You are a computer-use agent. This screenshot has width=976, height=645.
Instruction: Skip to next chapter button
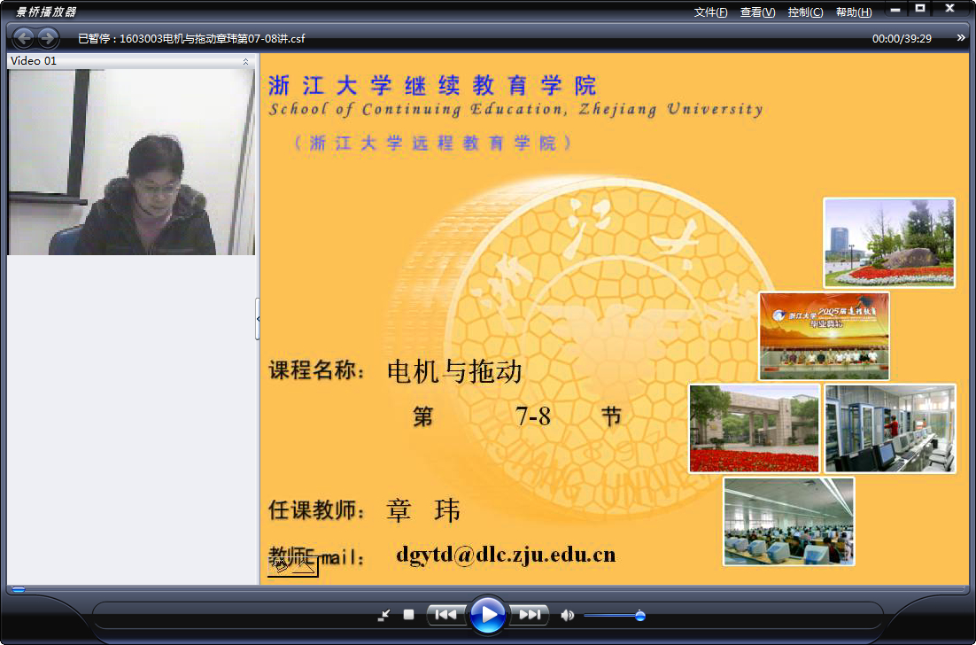(x=530, y=615)
